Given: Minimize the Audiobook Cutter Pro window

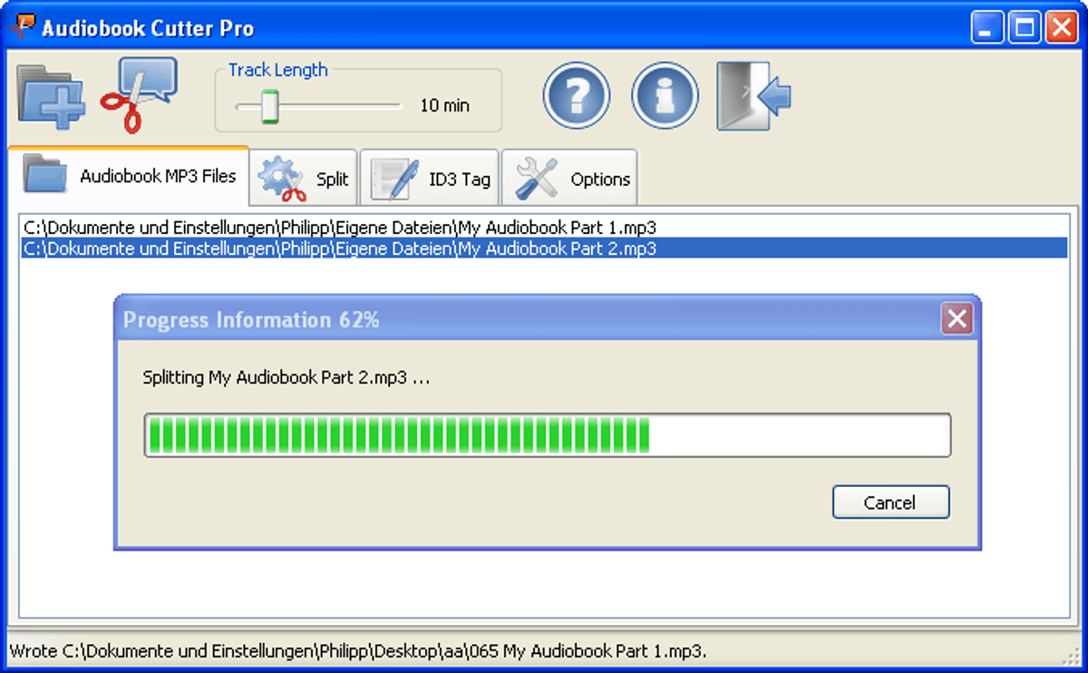Looking at the screenshot, I should click(x=987, y=28).
